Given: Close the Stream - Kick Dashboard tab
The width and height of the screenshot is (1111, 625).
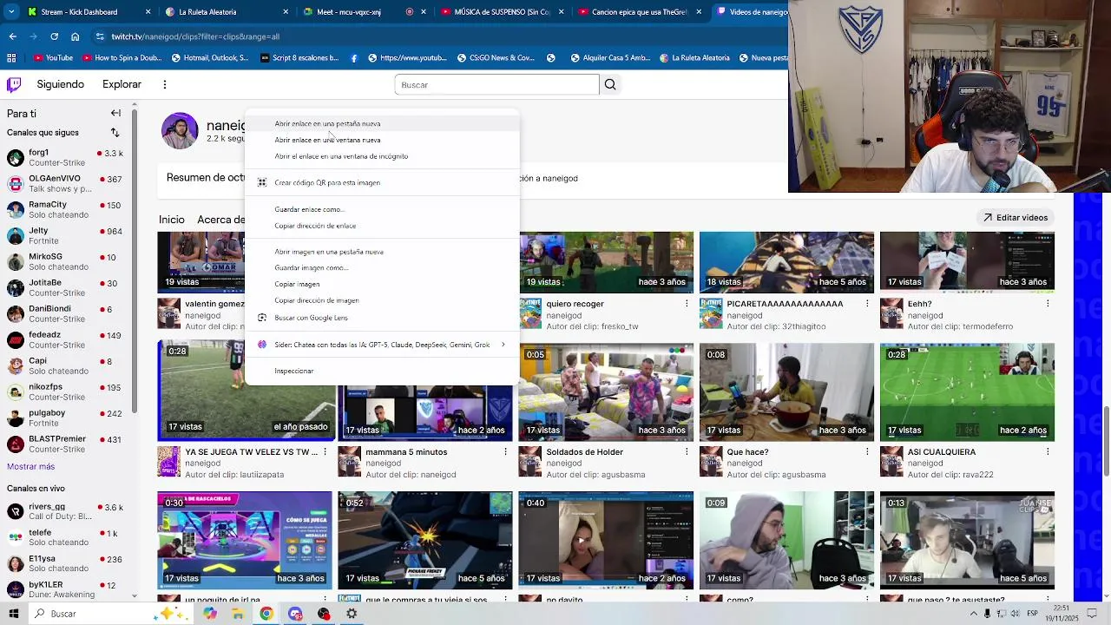Looking at the screenshot, I should 148,12.
